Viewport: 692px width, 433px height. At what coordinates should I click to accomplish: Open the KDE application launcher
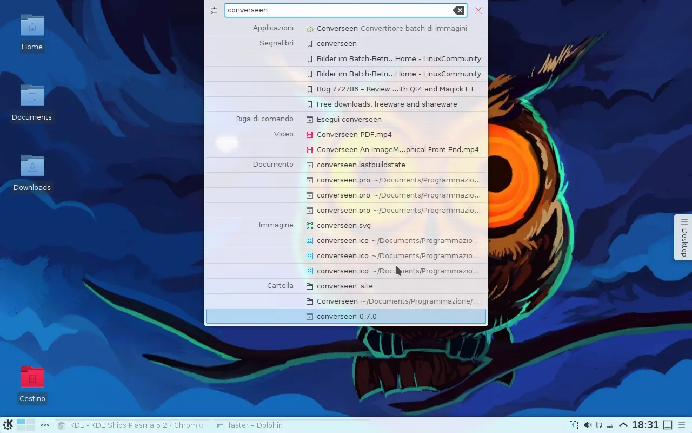pos(8,425)
